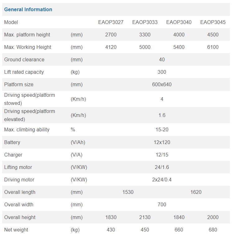Select the EAOP3027 model column header
The height and width of the screenshot is (234, 232).
tap(111, 22)
